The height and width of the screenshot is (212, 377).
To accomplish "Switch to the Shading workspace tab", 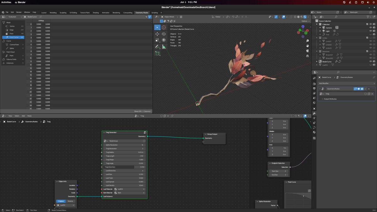I will click(x=96, y=13).
